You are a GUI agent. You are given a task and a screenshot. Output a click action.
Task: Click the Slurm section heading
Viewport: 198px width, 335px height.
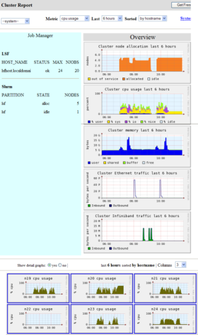tap(7, 87)
